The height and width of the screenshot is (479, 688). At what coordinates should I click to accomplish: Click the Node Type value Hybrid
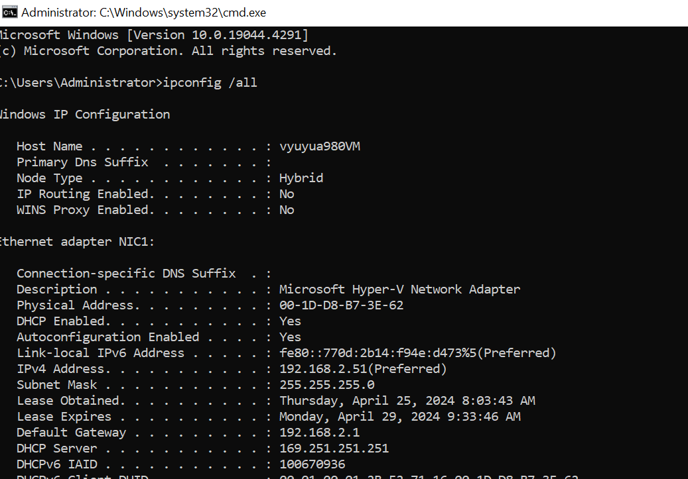(x=301, y=178)
